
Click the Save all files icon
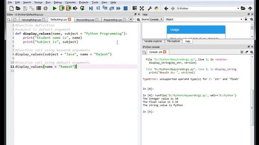point(32,8)
